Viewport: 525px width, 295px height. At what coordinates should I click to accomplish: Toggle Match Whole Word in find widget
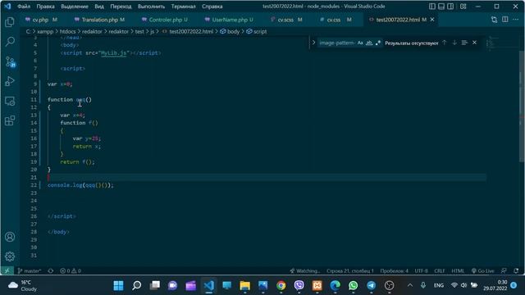point(369,43)
